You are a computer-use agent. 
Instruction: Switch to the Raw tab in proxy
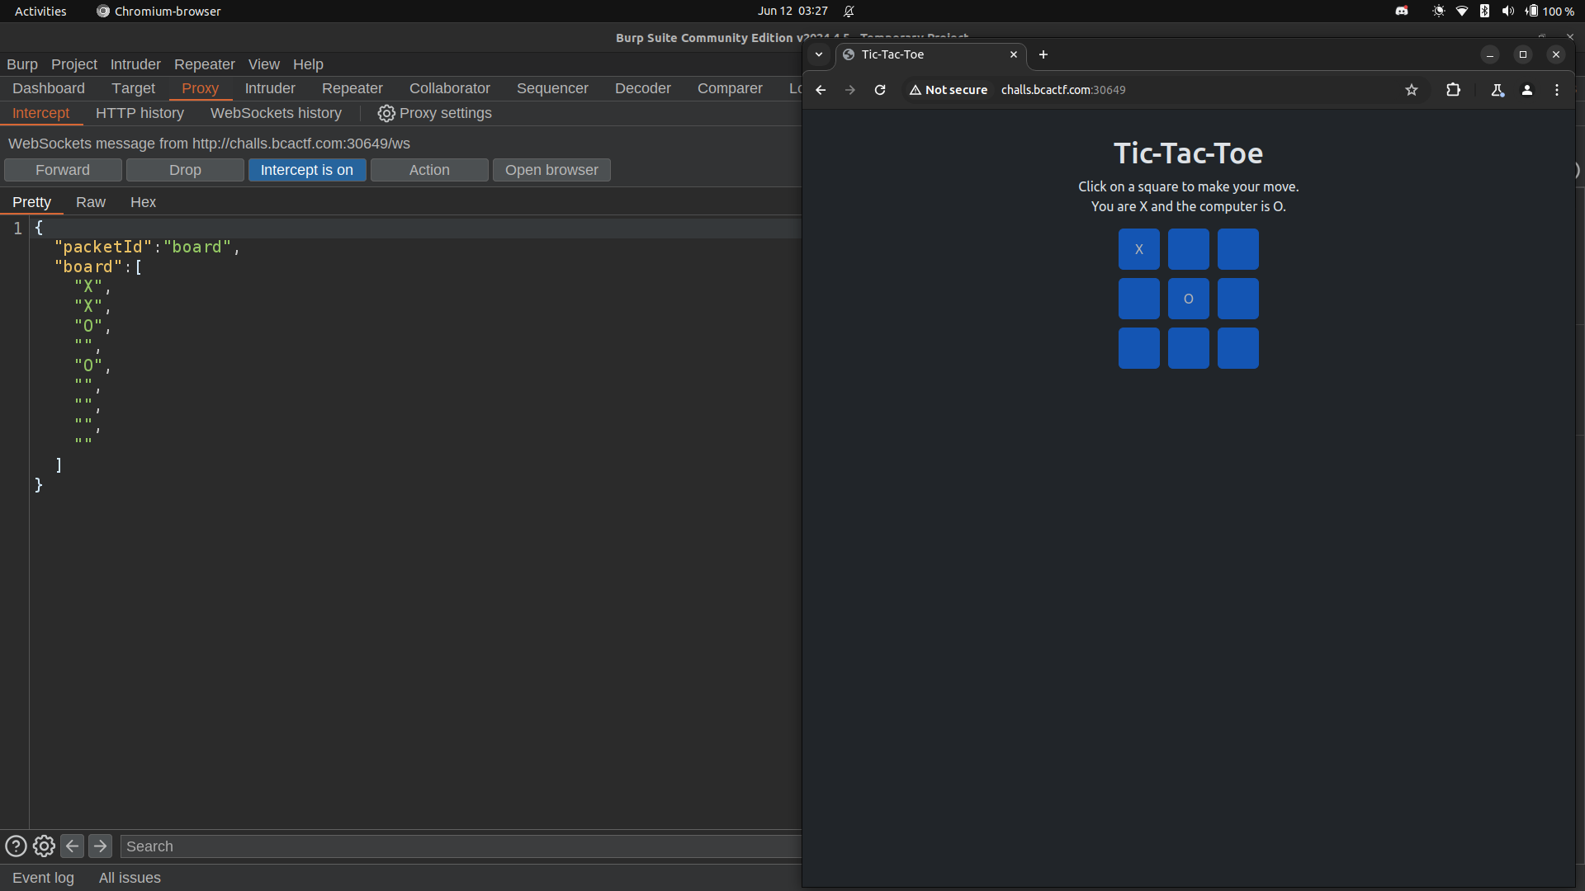pos(89,201)
